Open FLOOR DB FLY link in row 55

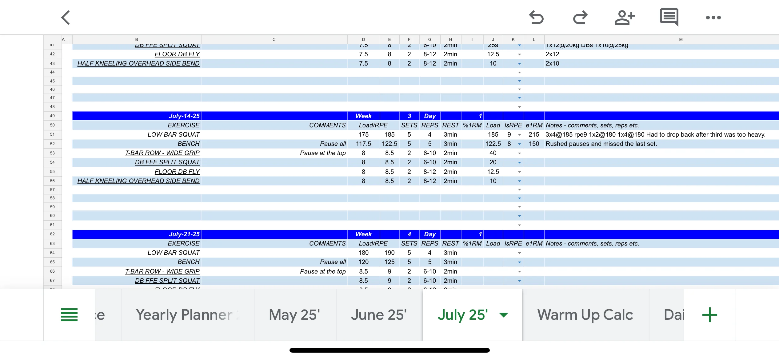(177, 172)
